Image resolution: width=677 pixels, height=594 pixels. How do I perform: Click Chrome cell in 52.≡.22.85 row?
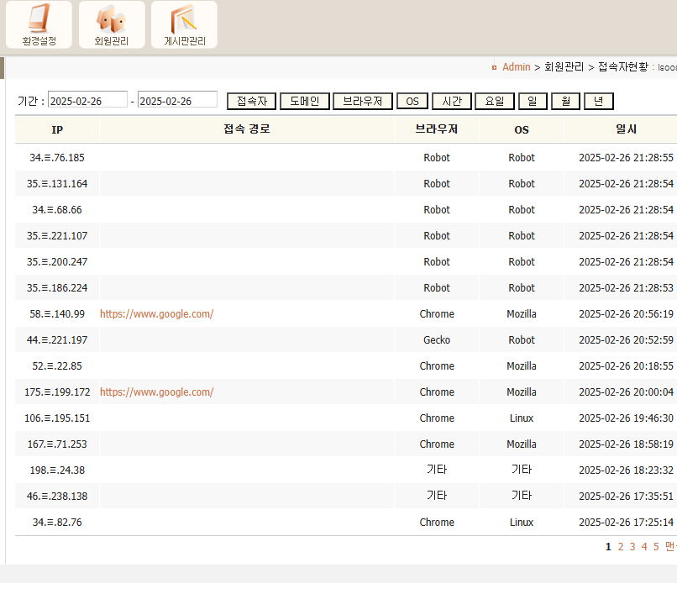pos(437,366)
